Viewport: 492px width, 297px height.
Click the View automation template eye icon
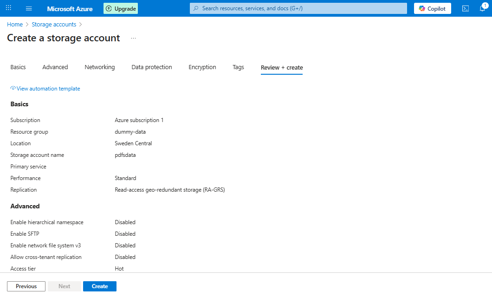point(13,88)
